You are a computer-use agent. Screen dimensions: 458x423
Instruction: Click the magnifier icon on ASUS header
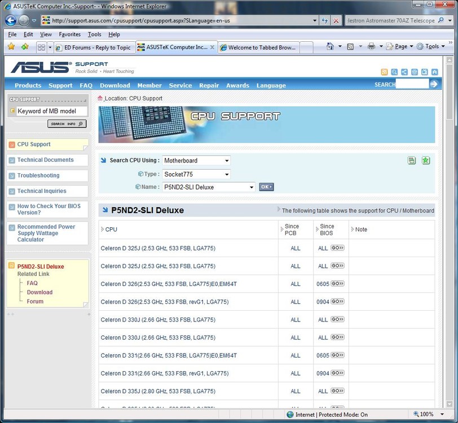394,72
